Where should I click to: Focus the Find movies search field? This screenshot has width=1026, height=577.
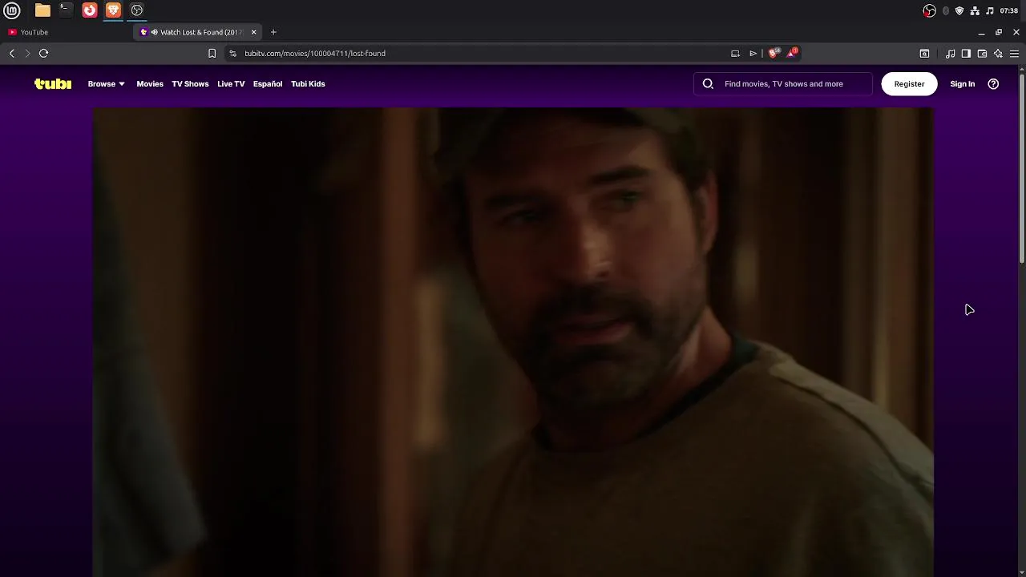[783, 83]
